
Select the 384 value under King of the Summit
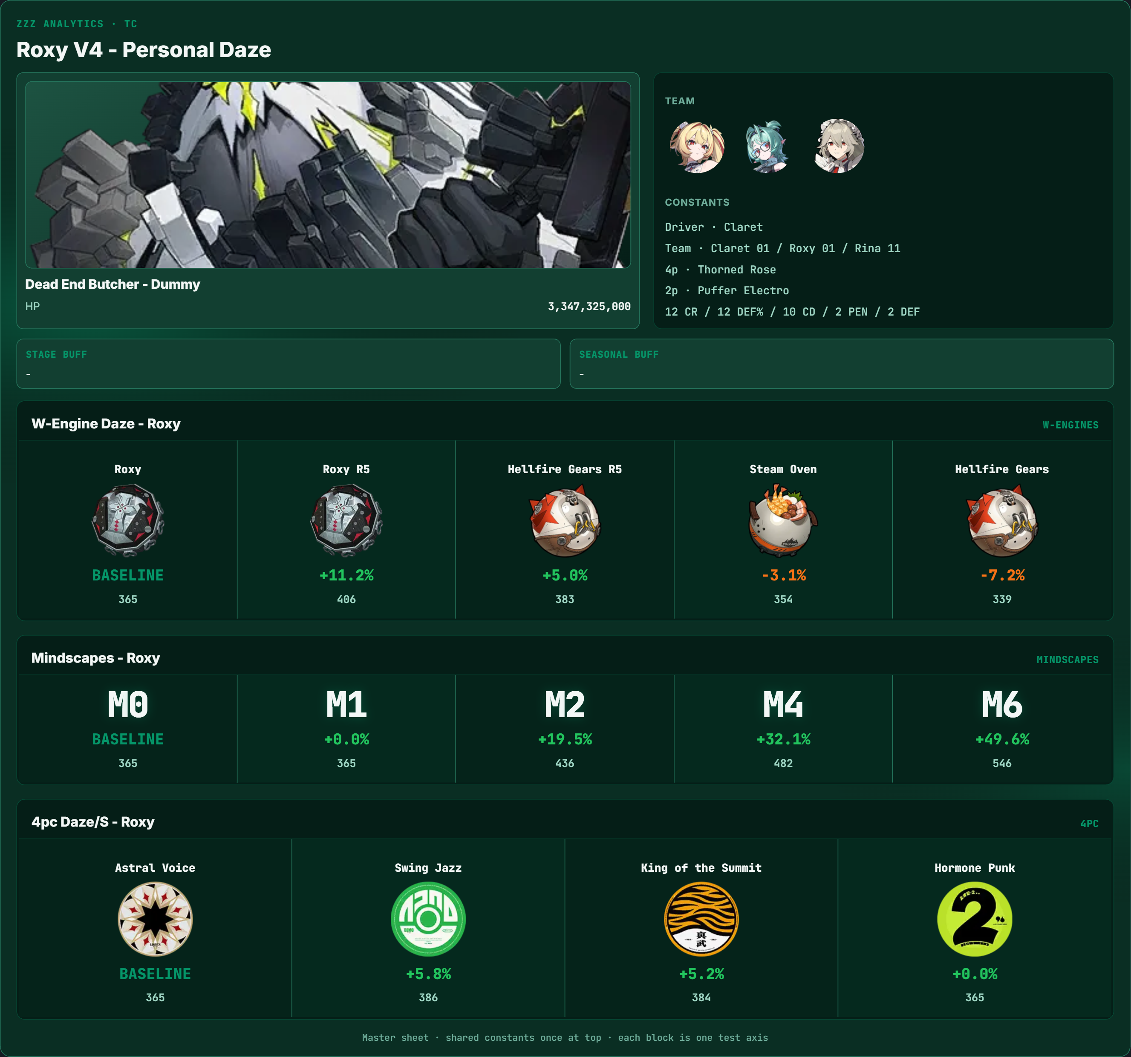click(701, 997)
